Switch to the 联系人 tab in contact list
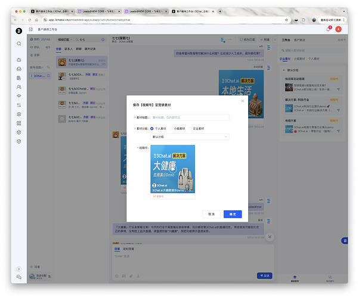Screen dimensions: 359x298 pyautogui.click(x=68, y=49)
